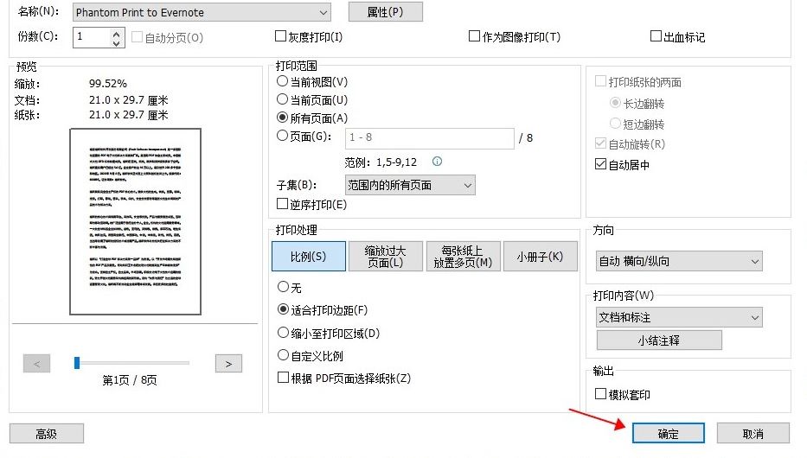
Task: Select 缩小至打印区域(D) radio option
Action: coord(283,333)
